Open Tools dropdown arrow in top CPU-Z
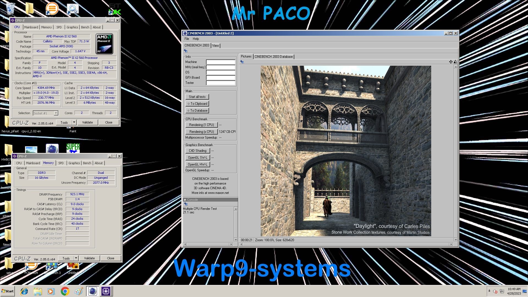The width and height of the screenshot is (528, 297). tap(74, 122)
